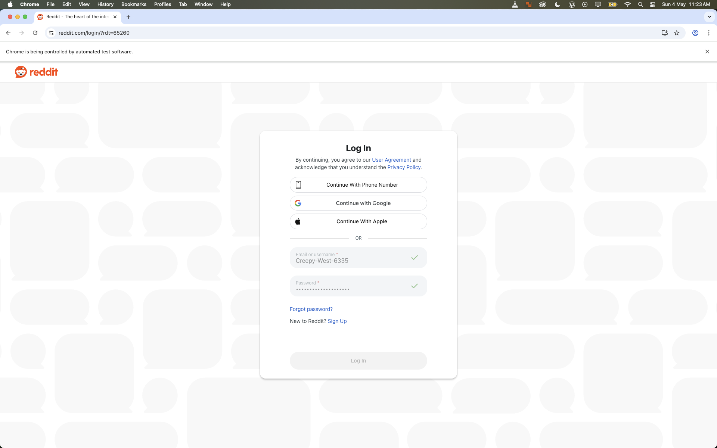
Task: Reload the Reddit login page
Action: [x=35, y=33]
